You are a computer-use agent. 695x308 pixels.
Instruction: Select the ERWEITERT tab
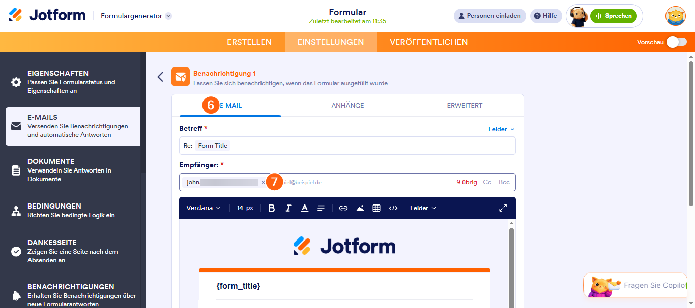click(465, 106)
